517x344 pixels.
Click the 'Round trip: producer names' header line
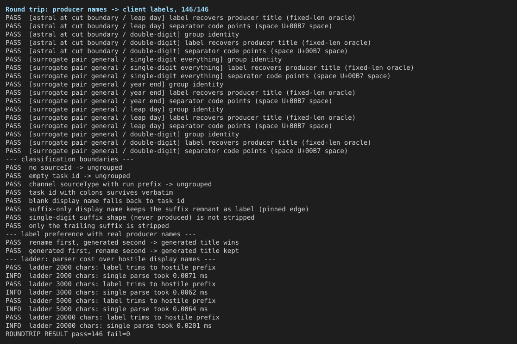(107, 10)
